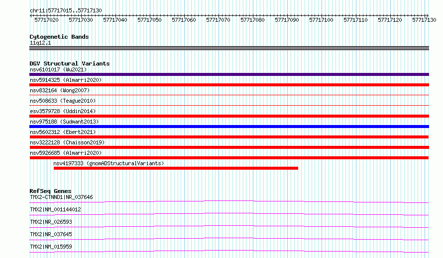Open variant nsv5602312 (Ebert2021) label

click(x=63, y=132)
